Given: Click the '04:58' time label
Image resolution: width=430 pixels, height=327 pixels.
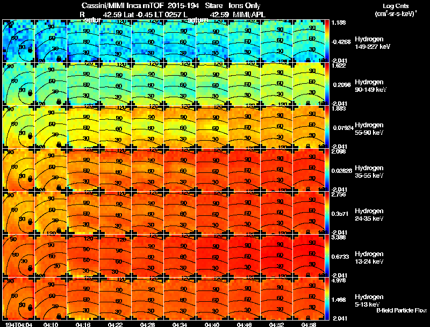Looking at the screenshot, I should 309,325.
